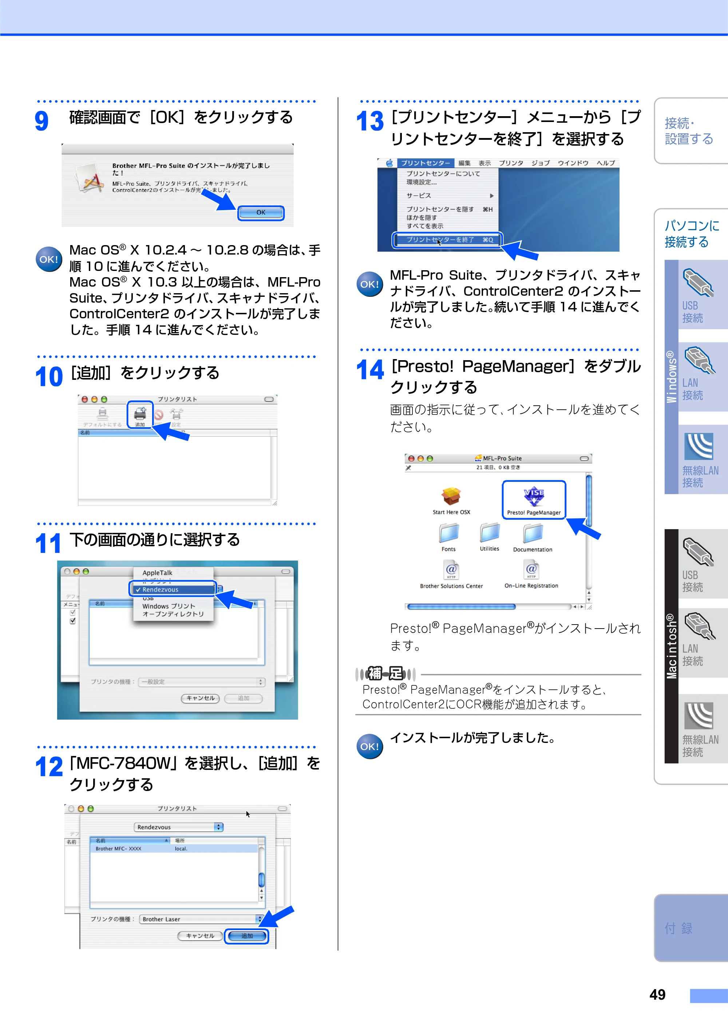Open the Presto! PageManager installer icon
The image size is (728, 1031).
(x=534, y=500)
